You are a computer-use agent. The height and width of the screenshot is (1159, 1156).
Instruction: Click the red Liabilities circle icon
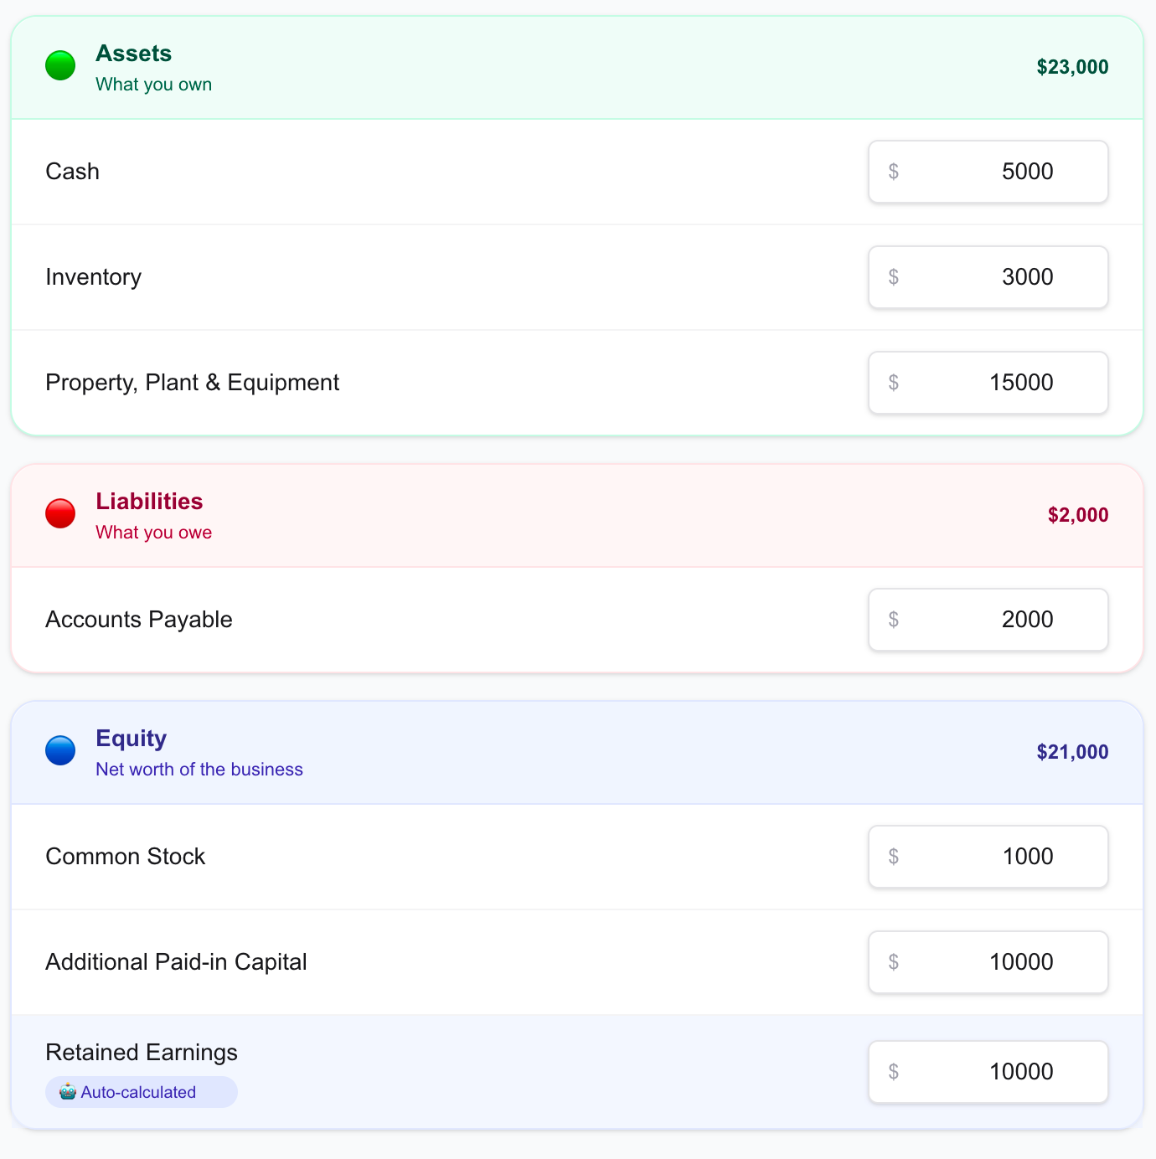(x=59, y=513)
